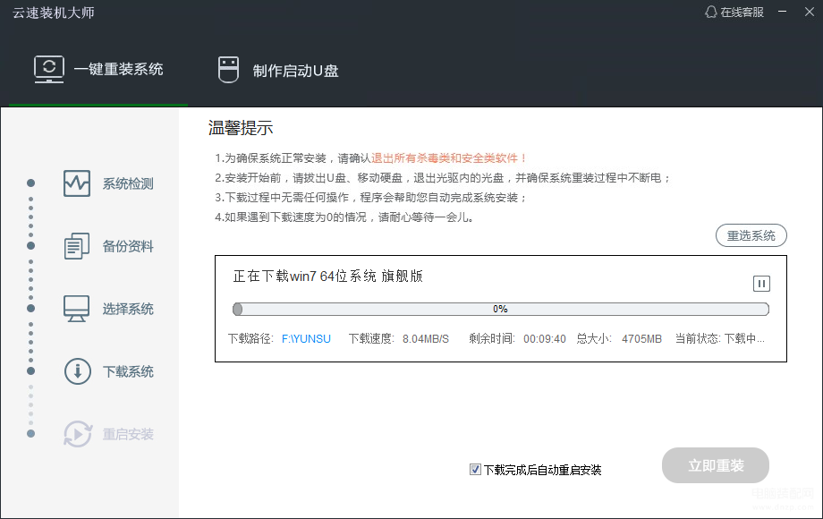Select the 备份资料 documents icon
Image resolution: width=823 pixels, height=519 pixels.
coord(77,246)
